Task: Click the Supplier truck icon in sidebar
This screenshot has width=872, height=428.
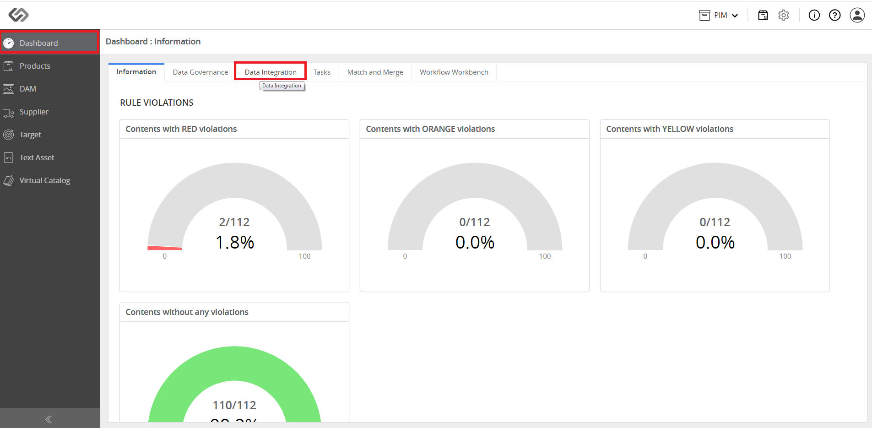Action: [9, 113]
